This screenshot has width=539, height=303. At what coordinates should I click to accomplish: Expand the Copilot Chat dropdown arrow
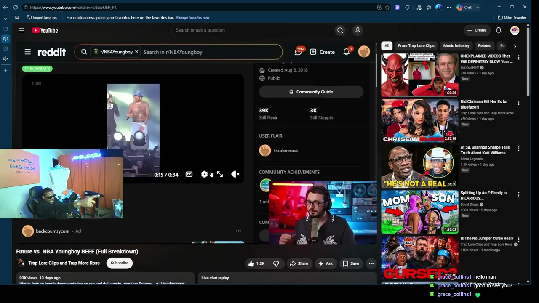click(478, 7)
